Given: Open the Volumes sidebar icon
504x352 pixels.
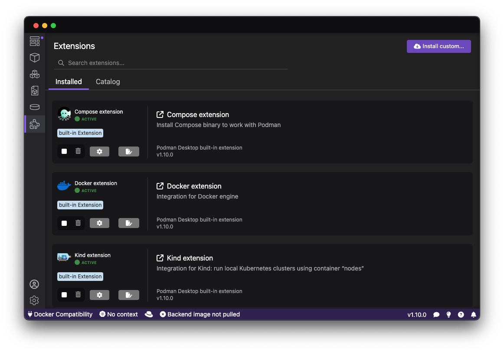Looking at the screenshot, I should 35,107.
